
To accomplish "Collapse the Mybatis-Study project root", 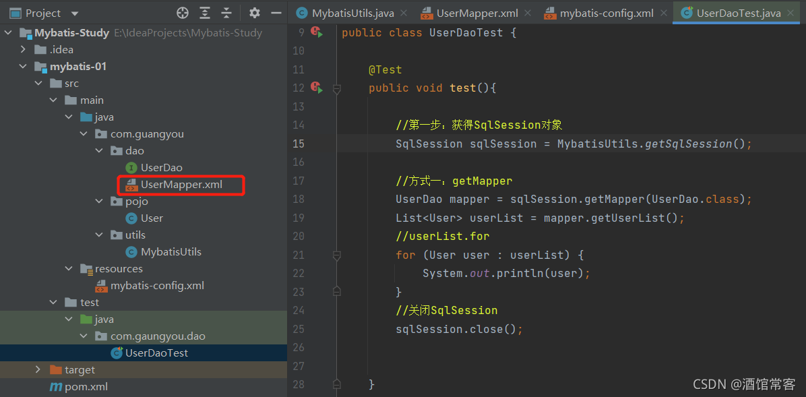I will [x=7, y=34].
